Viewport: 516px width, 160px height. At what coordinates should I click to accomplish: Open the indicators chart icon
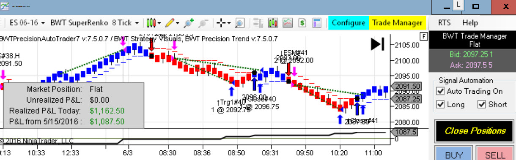click(x=288, y=22)
